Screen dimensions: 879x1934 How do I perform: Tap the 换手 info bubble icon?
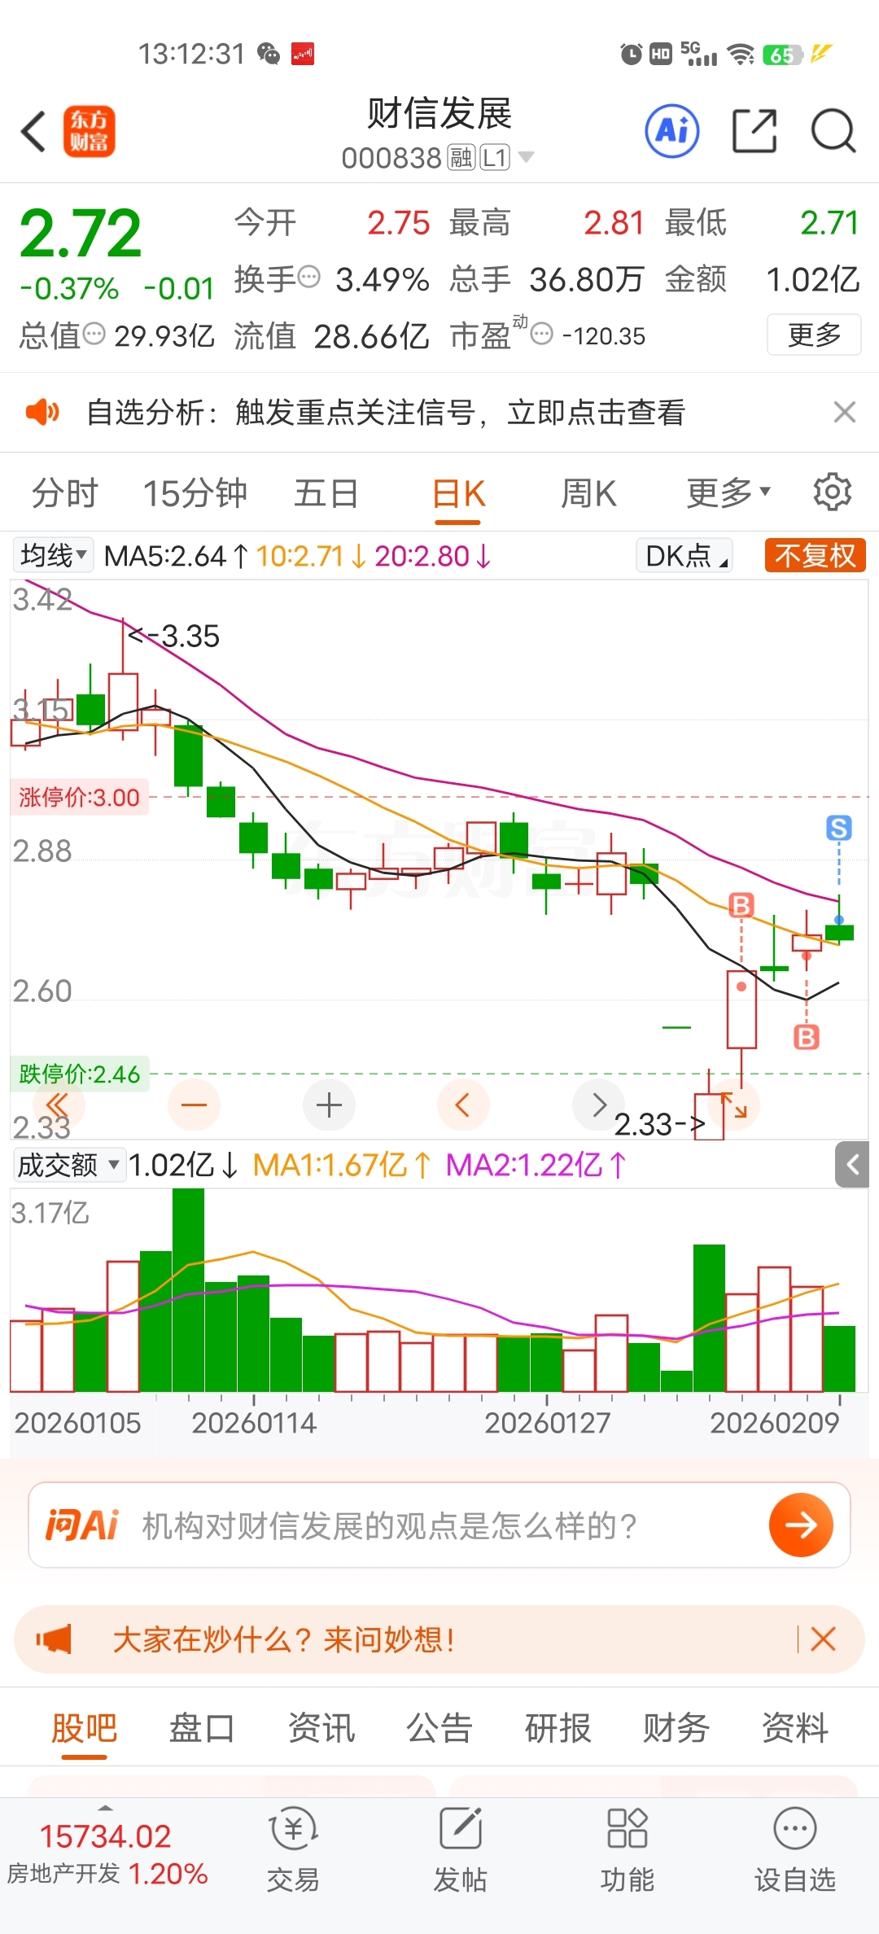tap(309, 278)
